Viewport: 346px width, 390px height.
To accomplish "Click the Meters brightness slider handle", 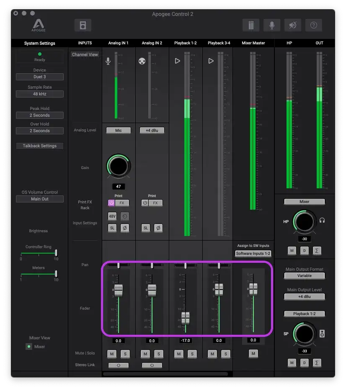I will tap(56, 274).
